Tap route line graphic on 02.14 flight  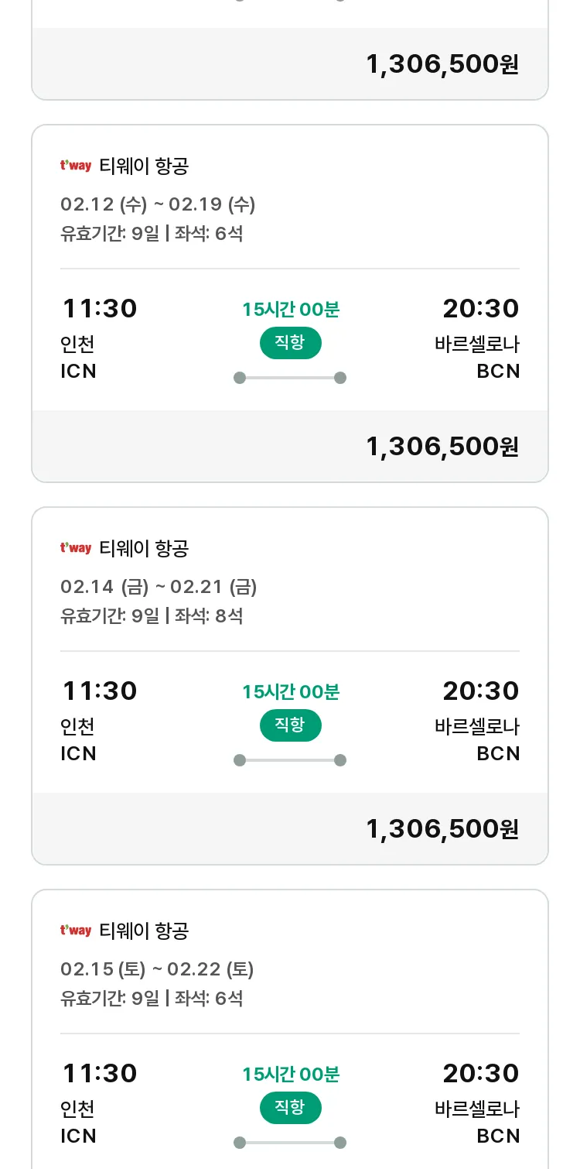coord(290,760)
